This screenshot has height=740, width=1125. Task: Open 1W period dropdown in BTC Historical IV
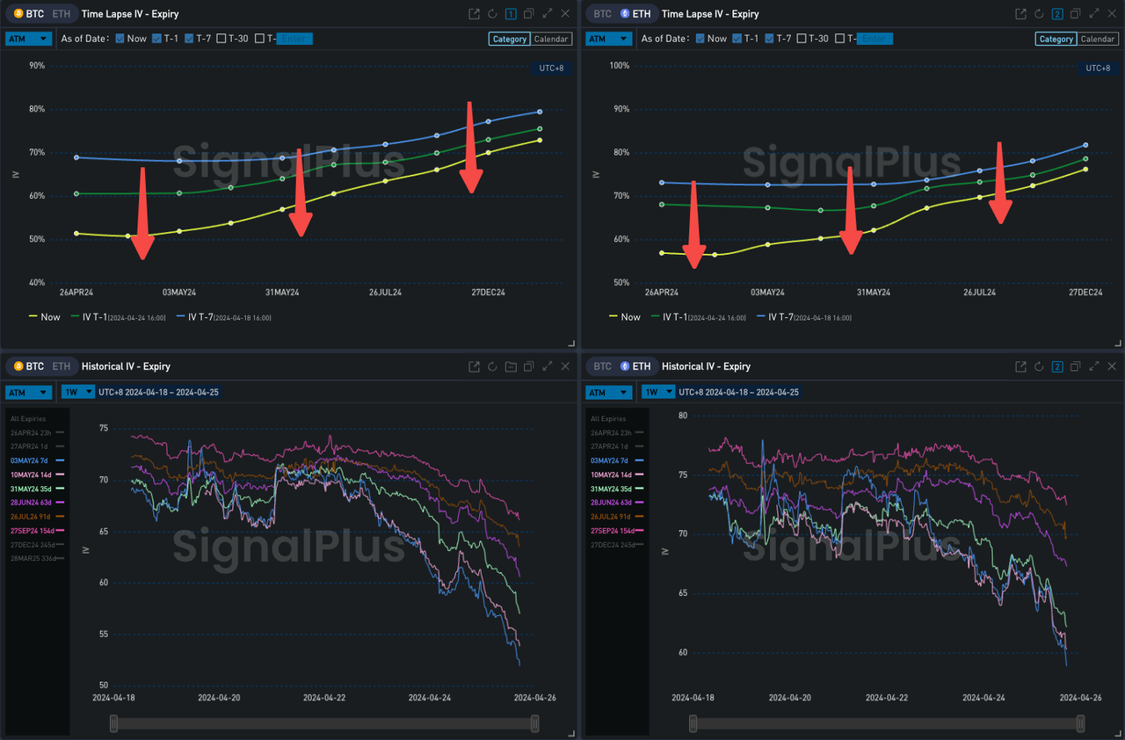pos(77,392)
